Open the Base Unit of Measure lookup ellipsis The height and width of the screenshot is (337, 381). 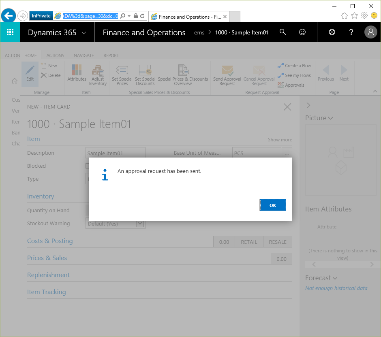287,154
